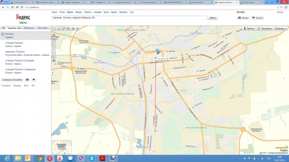Collapse the left sidebar panel arrow
Viewport: 289px width, 162px height.
[52, 73]
